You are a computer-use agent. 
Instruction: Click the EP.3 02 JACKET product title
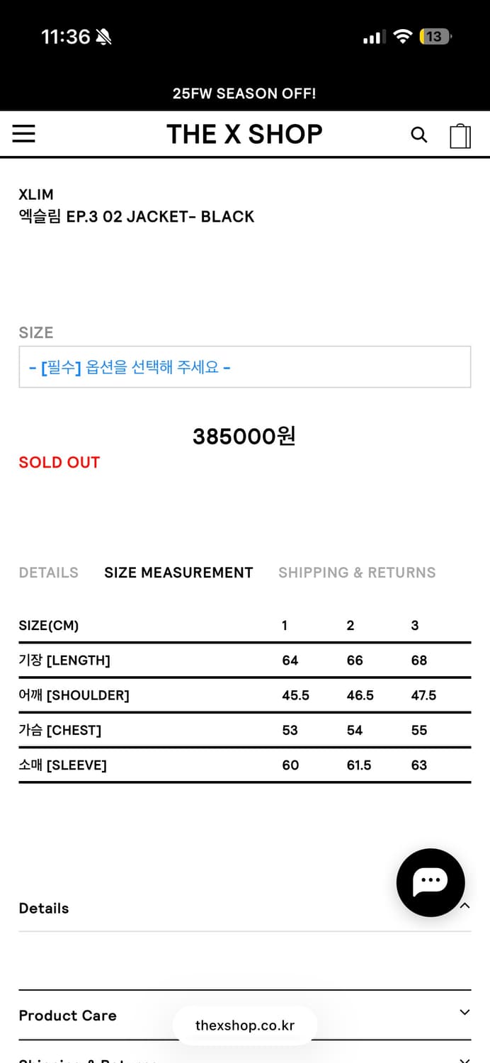(x=135, y=216)
